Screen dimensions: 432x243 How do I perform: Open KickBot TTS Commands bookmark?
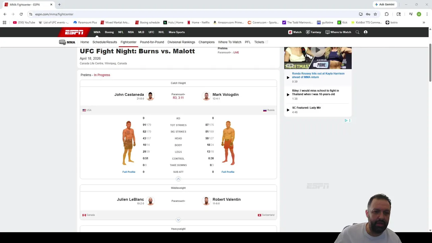click(x=367, y=23)
